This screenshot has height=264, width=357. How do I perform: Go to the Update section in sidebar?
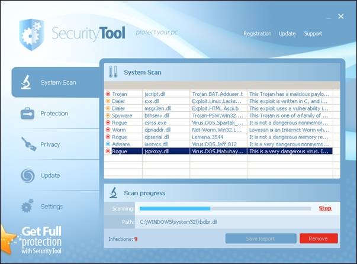point(50,175)
